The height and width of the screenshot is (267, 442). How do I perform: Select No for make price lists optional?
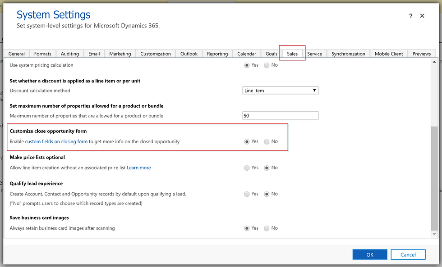point(267,167)
